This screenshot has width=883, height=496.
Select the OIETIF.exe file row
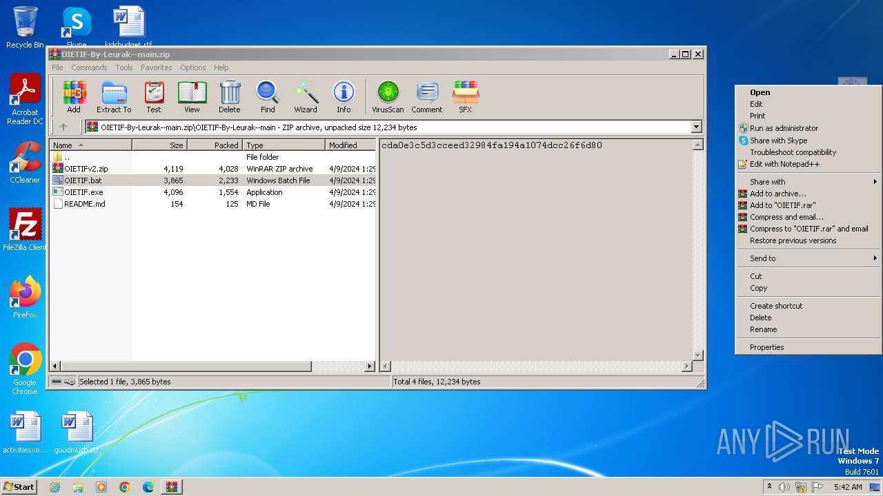click(213, 192)
